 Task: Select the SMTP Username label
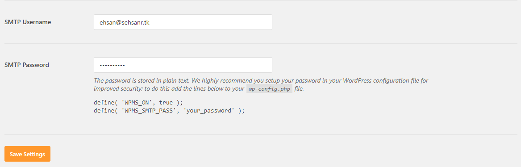click(x=28, y=22)
